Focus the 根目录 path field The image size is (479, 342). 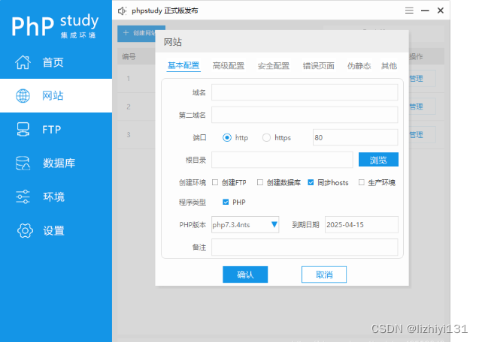282,160
